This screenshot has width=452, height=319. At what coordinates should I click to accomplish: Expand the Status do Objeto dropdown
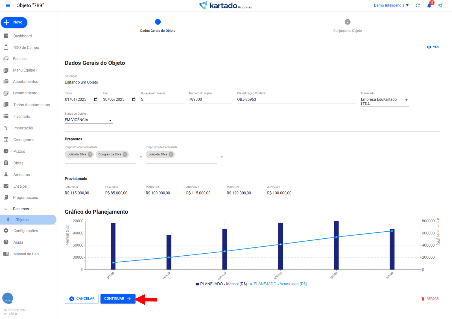pyautogui.click(x=110, y=120)
